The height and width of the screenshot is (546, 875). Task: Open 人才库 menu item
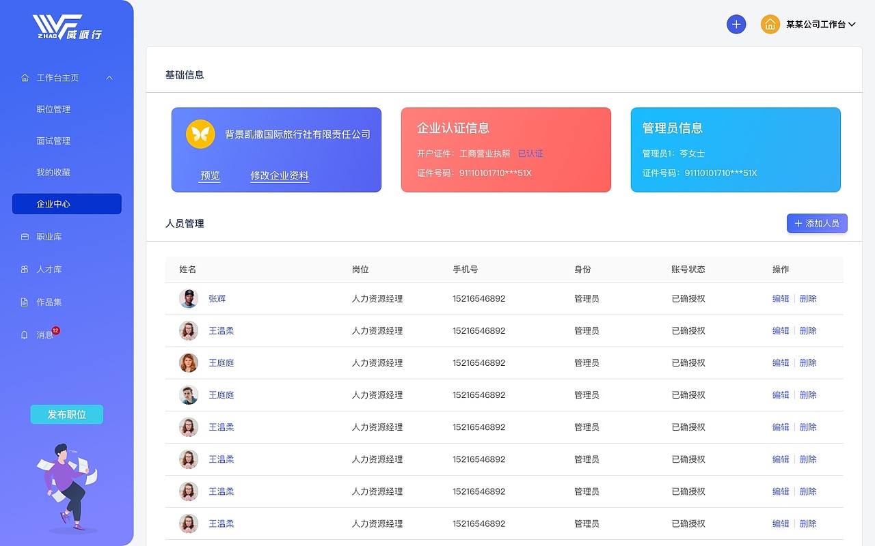tap(49, 270)
